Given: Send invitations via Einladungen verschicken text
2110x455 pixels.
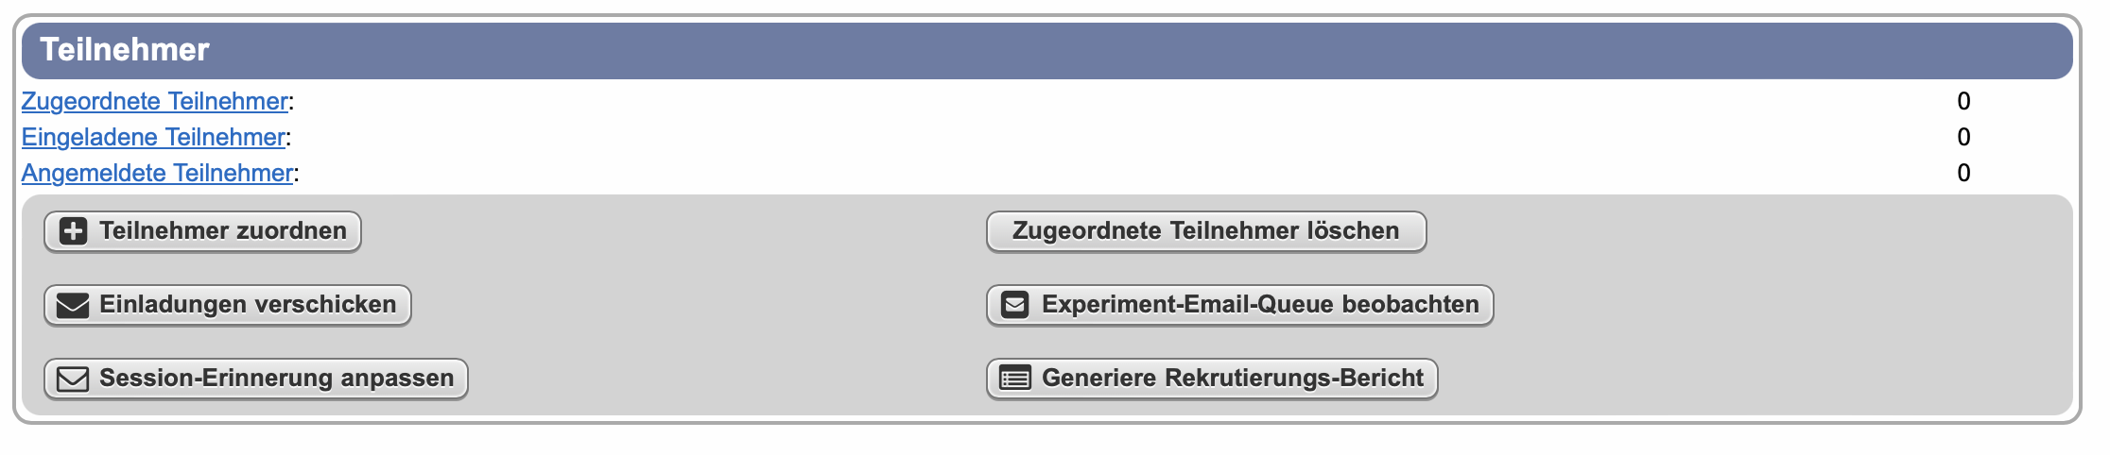Looking at the screenshot, I should [248, 305].
